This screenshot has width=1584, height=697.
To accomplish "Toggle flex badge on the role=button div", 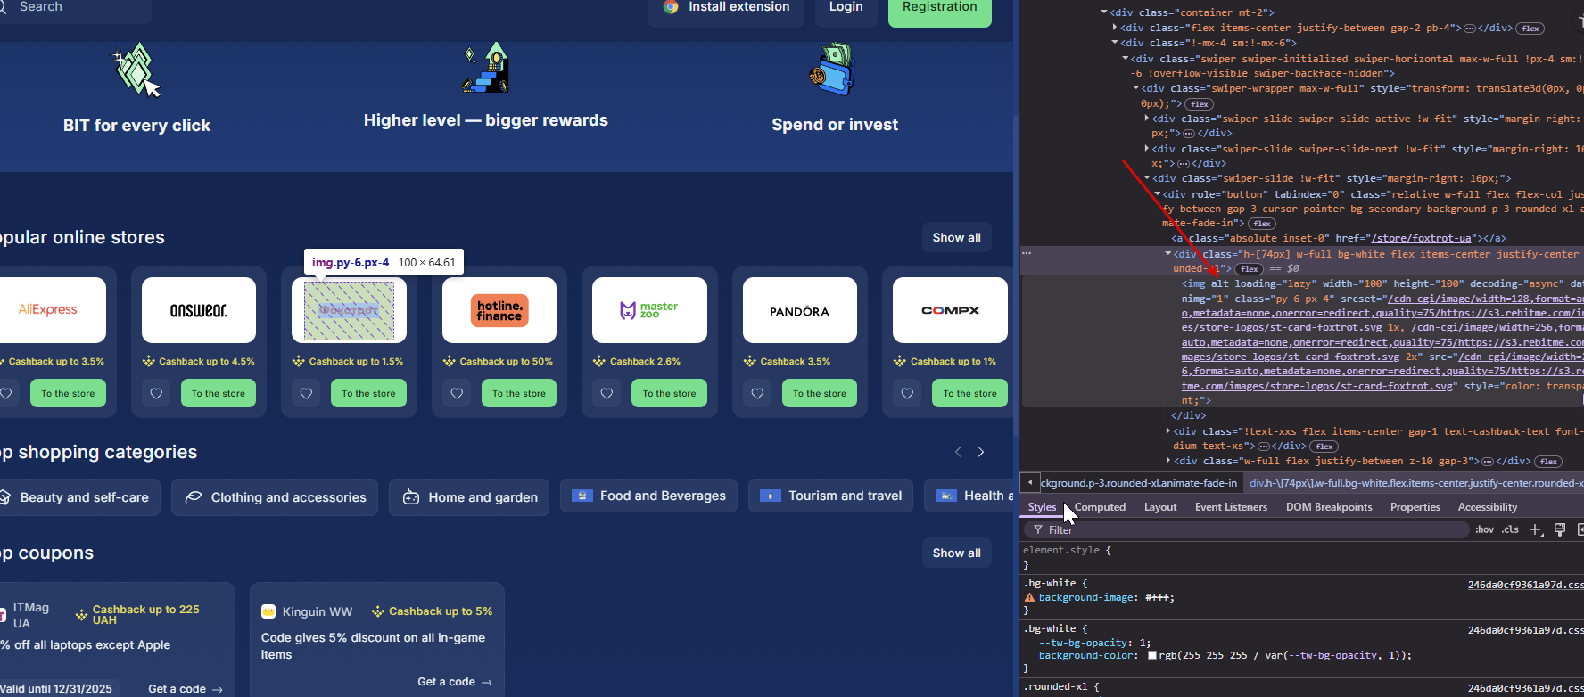I will coord(1262,224).
